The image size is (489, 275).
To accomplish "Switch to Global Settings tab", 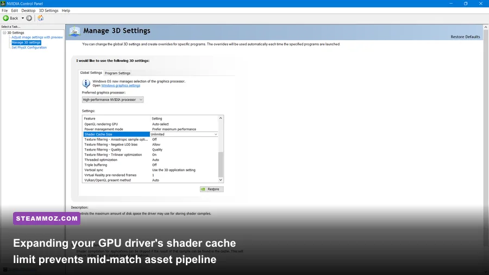I will tap(91, 73).
